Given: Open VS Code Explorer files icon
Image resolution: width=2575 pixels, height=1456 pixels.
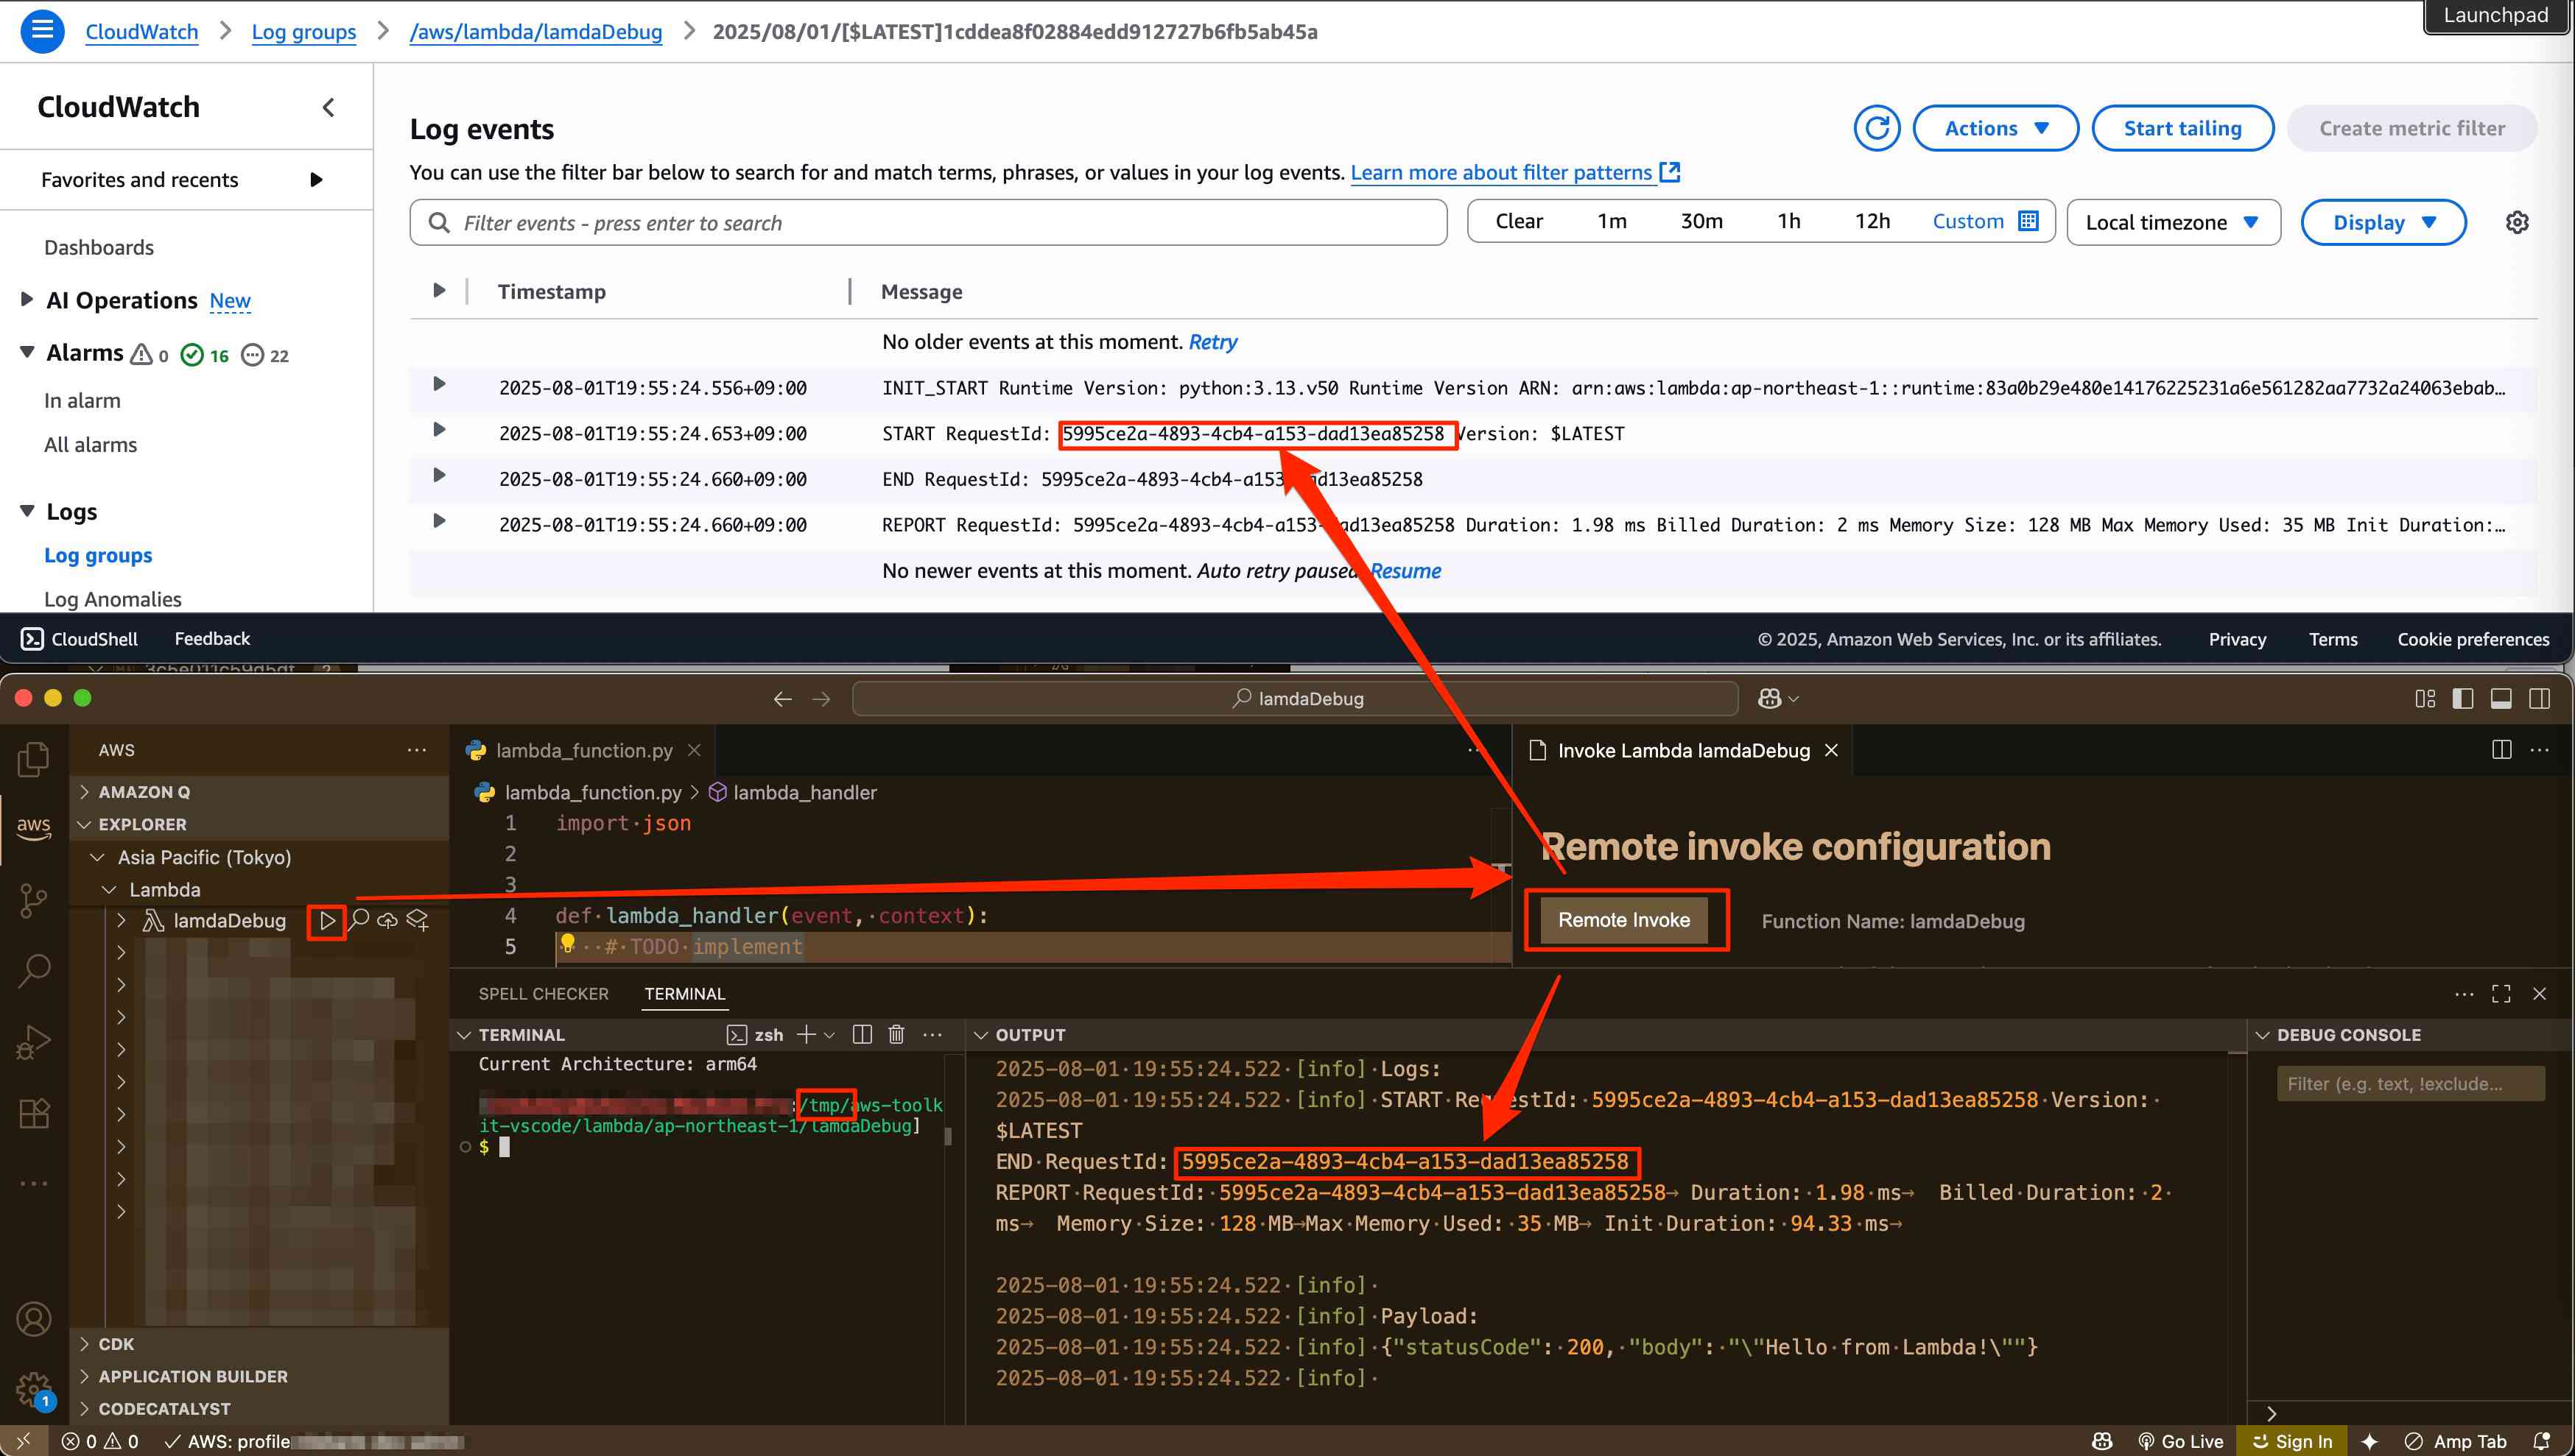Looking at the screenshot, I should [33, 759].
